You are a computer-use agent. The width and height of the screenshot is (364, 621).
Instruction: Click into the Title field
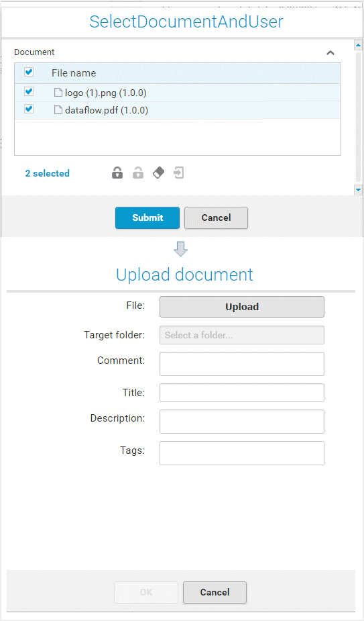click(242, 393)
